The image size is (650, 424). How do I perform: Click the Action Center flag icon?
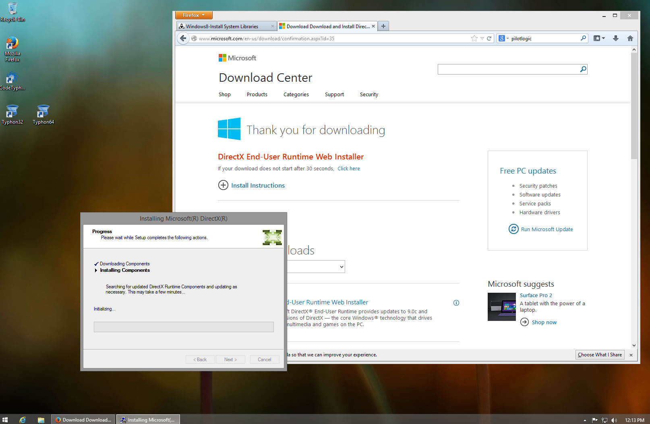pyautogui.click(x=594, y=420)
